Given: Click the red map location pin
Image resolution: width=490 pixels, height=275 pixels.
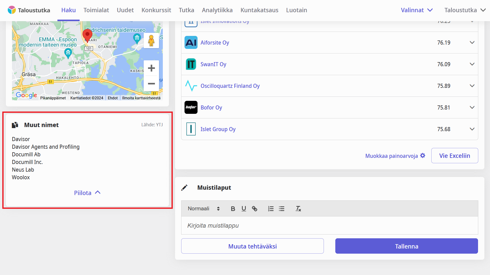Looking at the screenshot, I should 87,35.
